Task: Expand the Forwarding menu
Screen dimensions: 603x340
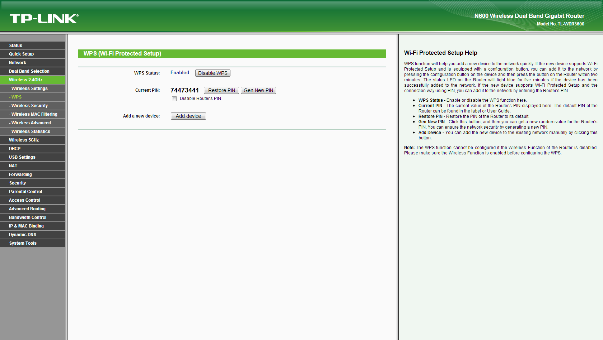Action: pyautogui.click(x=33, y=174)
